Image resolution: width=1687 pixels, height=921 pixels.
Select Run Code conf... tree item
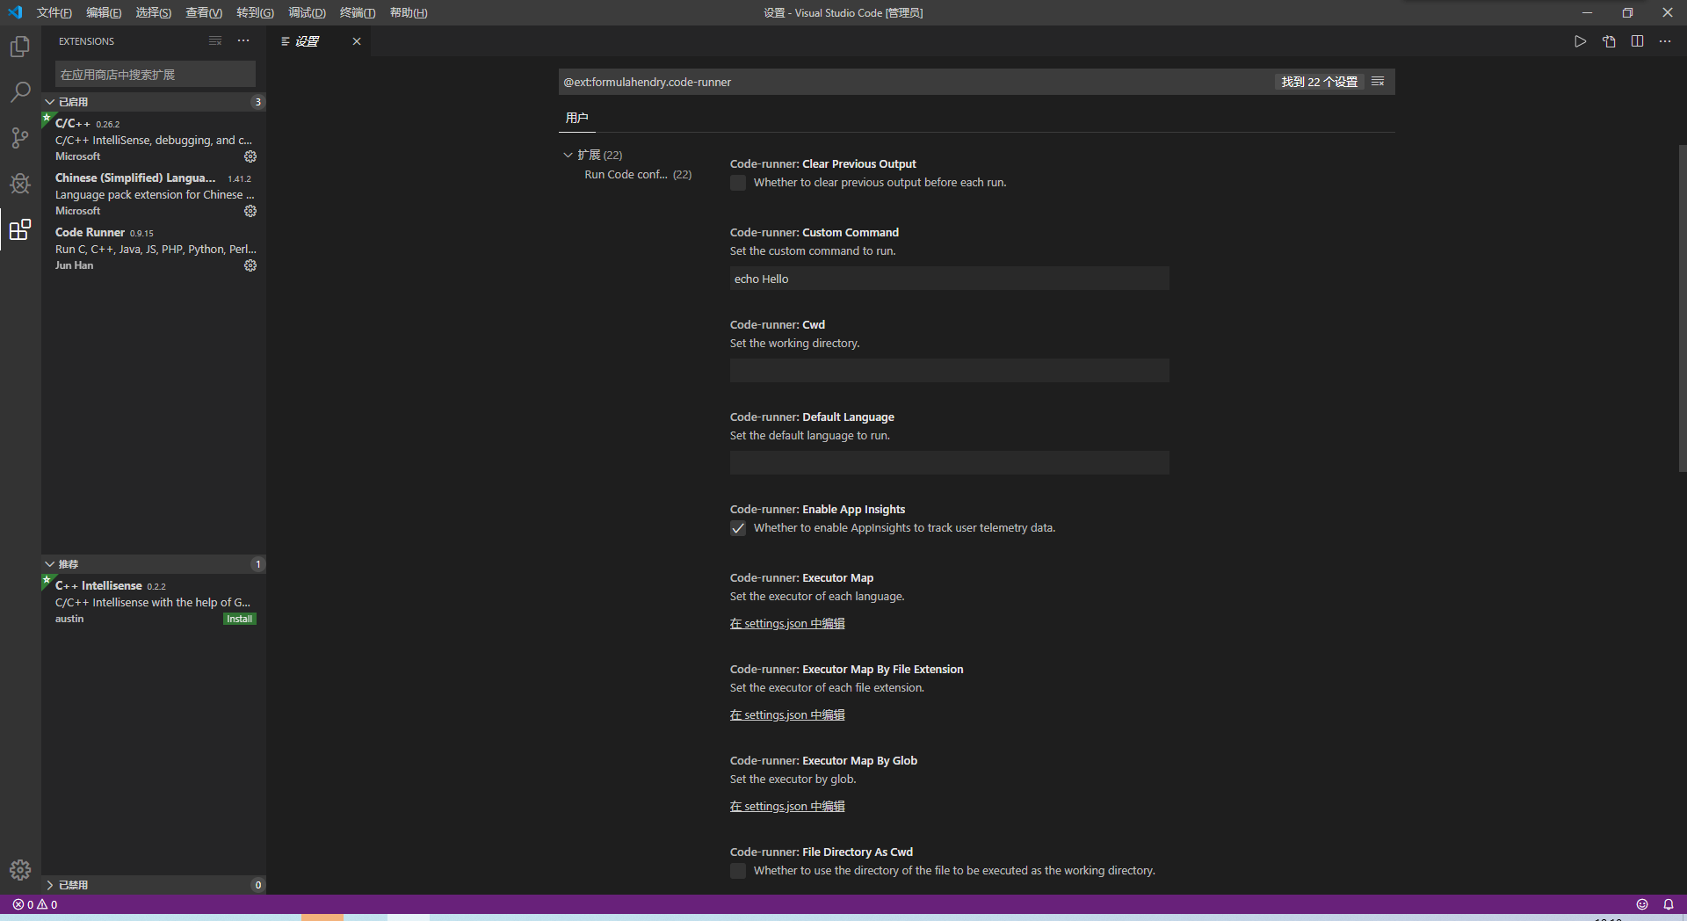coord(638,175)
